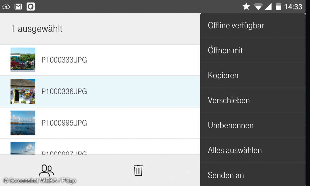Tap the share with people icon
This screenshot has width=310, height=186.
tap(46, 171)
